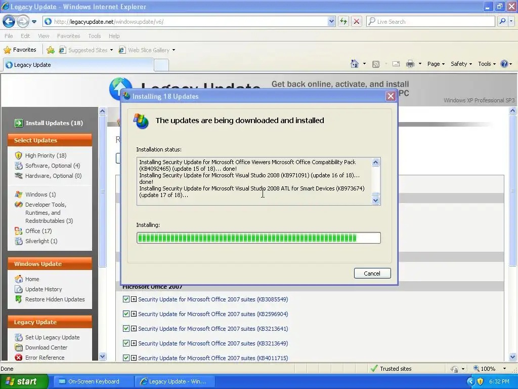Expand details for KB3213641 update
518x389 pixels.
tap(134, 329)
